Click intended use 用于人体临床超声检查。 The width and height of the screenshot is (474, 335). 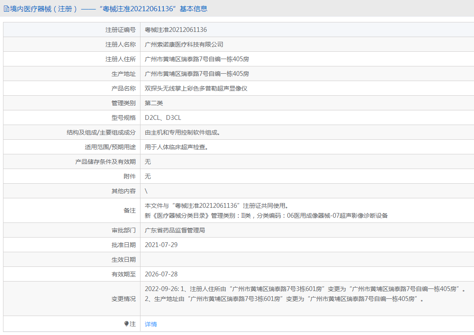tap(177, 147)
